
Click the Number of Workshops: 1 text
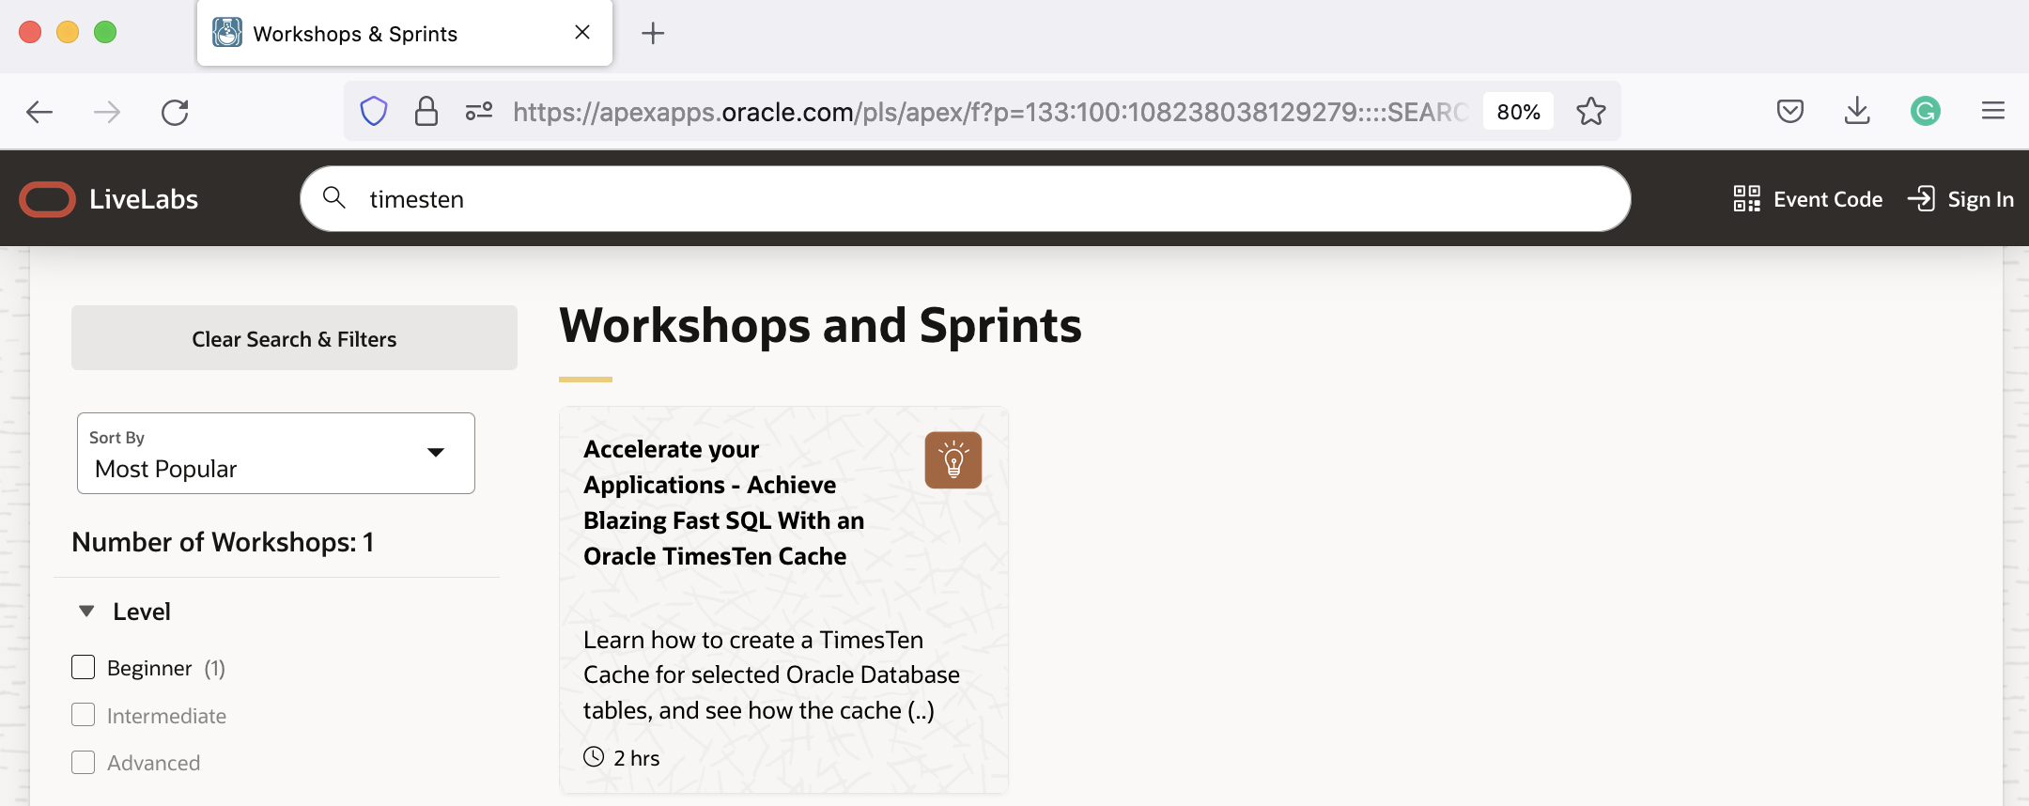224,542
